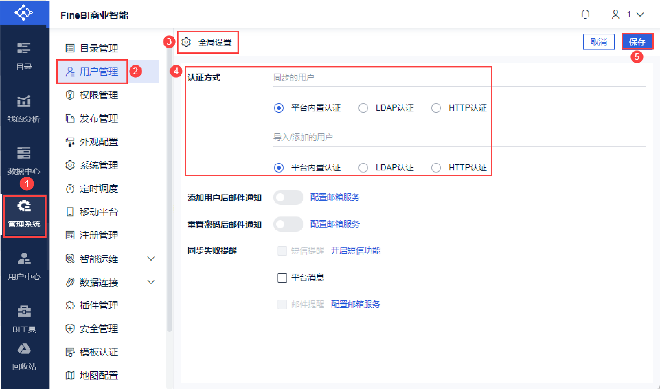Viewport: 660px width, 389px height.
Task: Click the 开启短信功能 link
Action: 355,251
